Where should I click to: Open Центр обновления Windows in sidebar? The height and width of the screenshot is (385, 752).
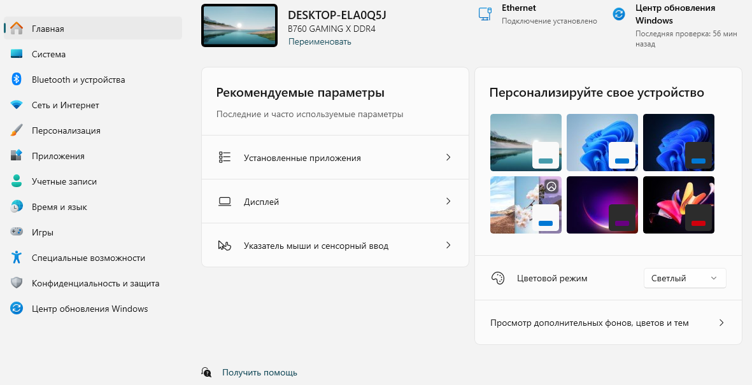(93, 308)
